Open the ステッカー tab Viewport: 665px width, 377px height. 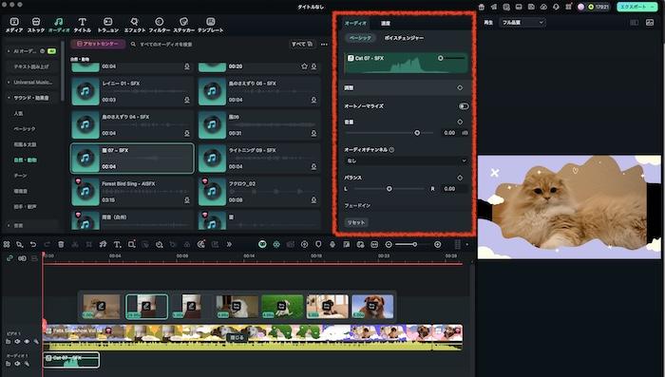pos(183,25)
